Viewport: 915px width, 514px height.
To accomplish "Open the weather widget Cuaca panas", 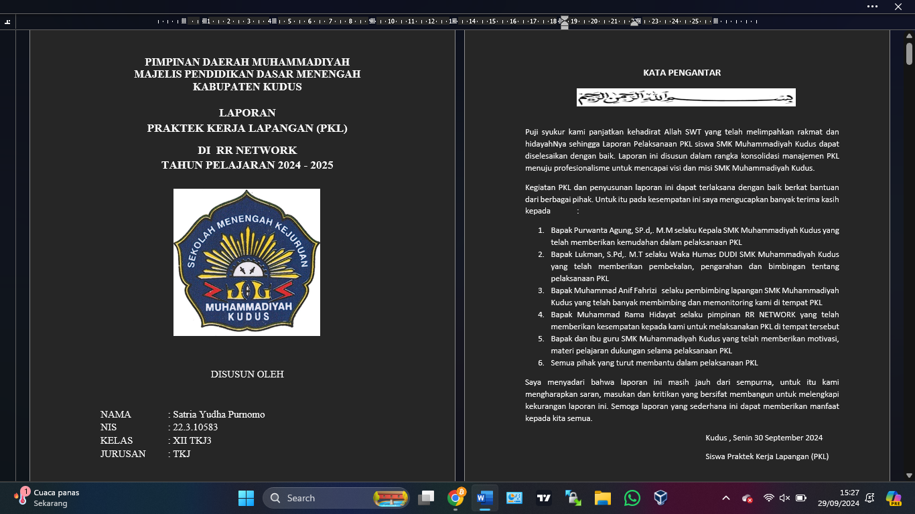I will (x=47, y=497).
